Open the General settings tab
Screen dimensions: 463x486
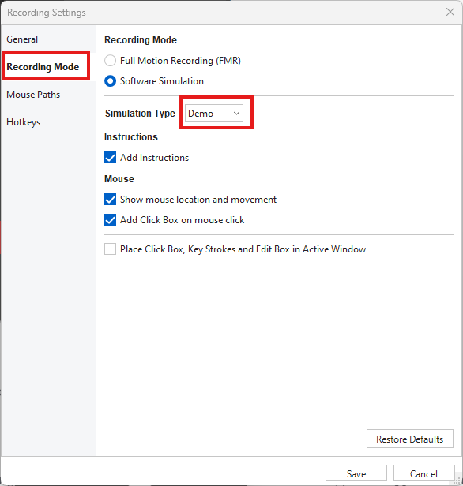tap(22, 39)
